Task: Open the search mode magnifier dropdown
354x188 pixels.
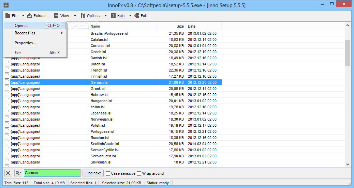Action: [x=18, y=173]
